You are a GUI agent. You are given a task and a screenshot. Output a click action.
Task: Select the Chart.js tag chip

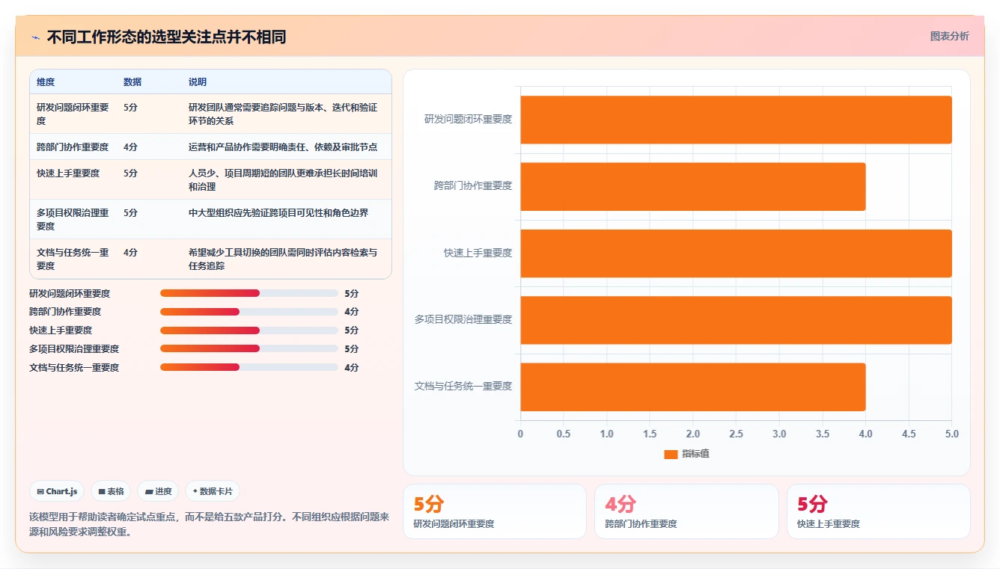pos(58,491)
